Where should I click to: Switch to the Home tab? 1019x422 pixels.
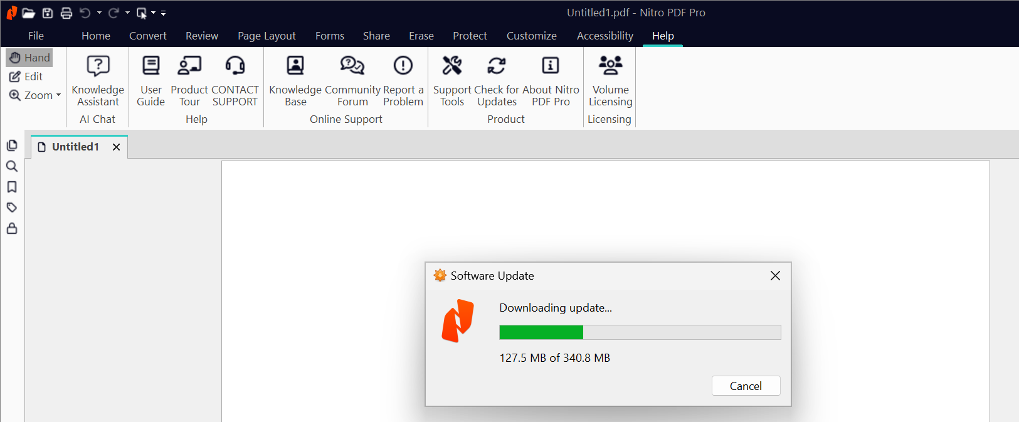(96, 36)
